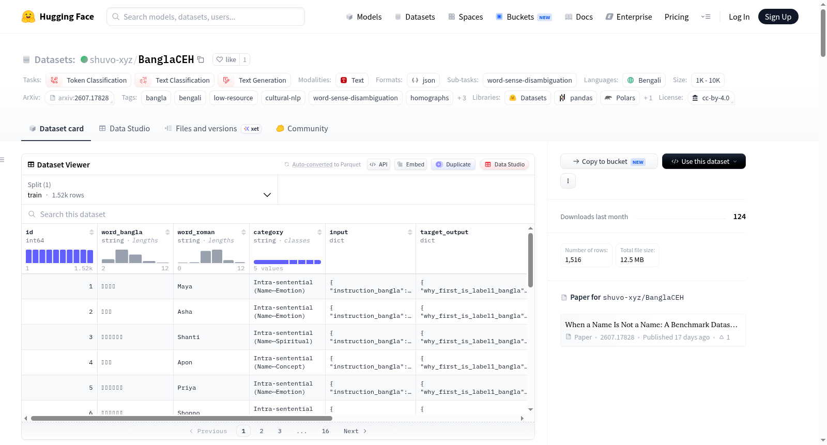
Task: Click the cc-by-4.0 license tag
Action: pyautogui.click(x=711, y=98)
